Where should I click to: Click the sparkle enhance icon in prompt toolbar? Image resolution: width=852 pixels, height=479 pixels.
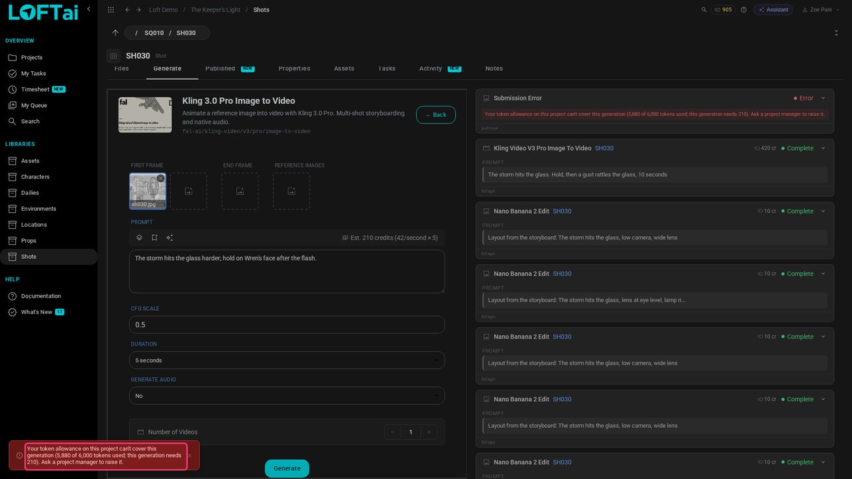point(170,238)
